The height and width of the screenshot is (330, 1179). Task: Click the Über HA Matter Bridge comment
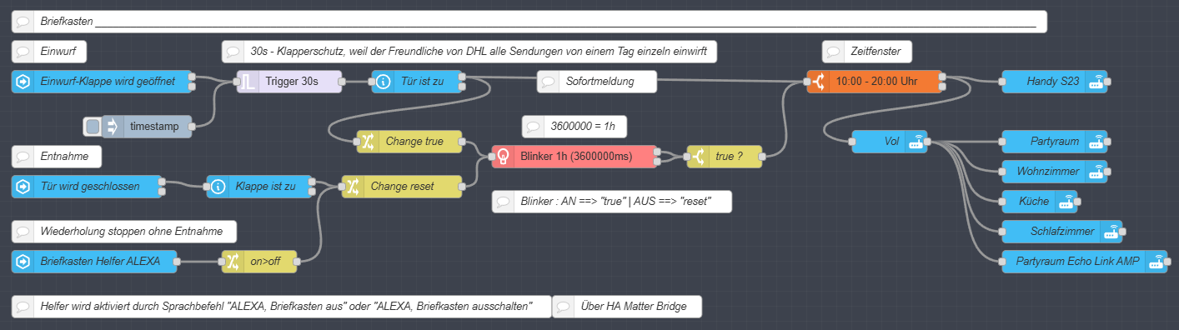click(x=626, y=307)
